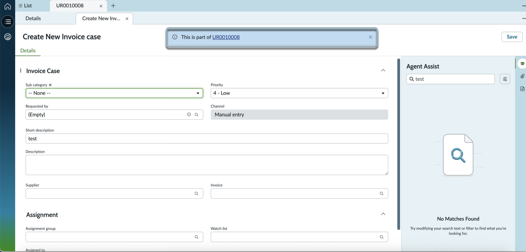
Task: Open Watch list lookup search icon
Action: [382, 237]
